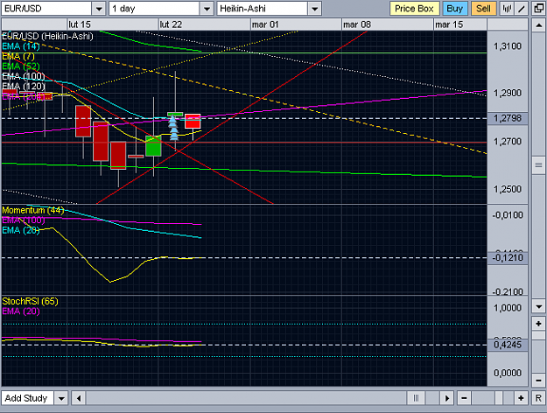The width and height of the screenshot is (547, 413).
Task: Click the lut 15 date header
Action: point(80,24)
